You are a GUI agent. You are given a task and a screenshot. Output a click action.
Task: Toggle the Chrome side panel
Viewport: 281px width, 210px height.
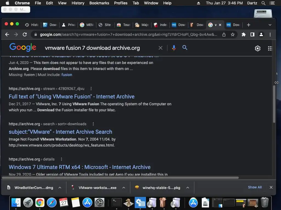tap(252, 34)
